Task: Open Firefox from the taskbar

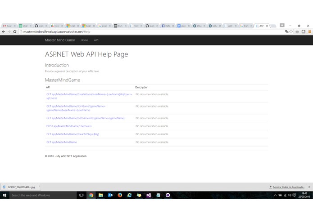Action: [x=120, y=195]
